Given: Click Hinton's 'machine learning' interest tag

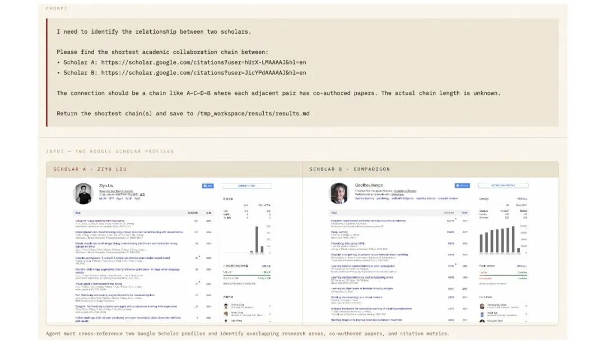Looking at the screenshot, I should coord(365,198).
